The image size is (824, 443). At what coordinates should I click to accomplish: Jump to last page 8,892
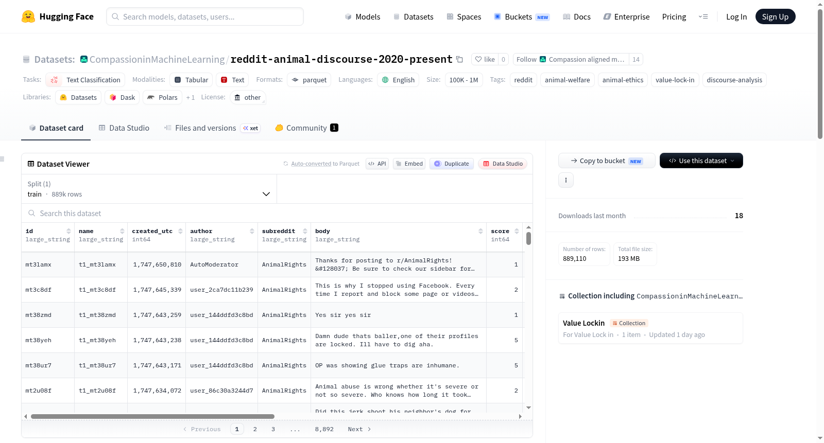(324, 429)
